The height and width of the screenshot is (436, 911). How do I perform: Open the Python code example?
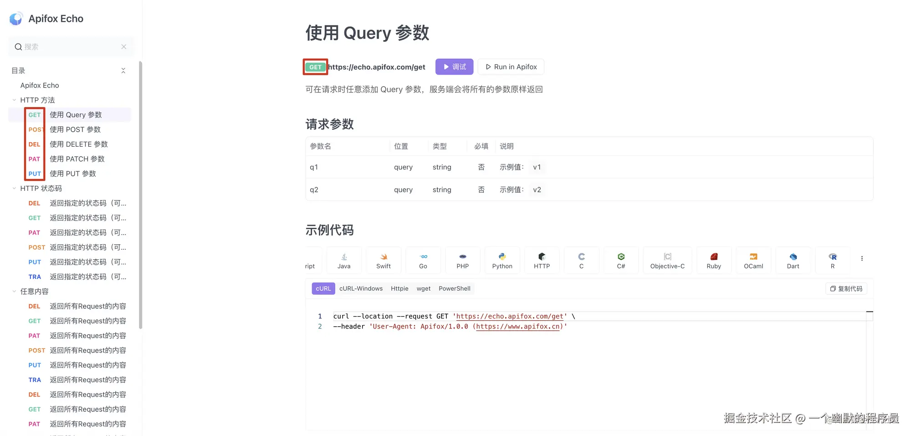click(x=502, y=260)
